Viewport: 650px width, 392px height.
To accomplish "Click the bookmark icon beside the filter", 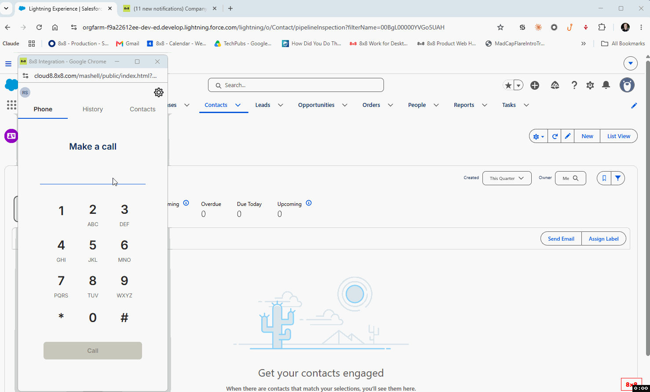I will pyautogui.click(x=604, y=178).
